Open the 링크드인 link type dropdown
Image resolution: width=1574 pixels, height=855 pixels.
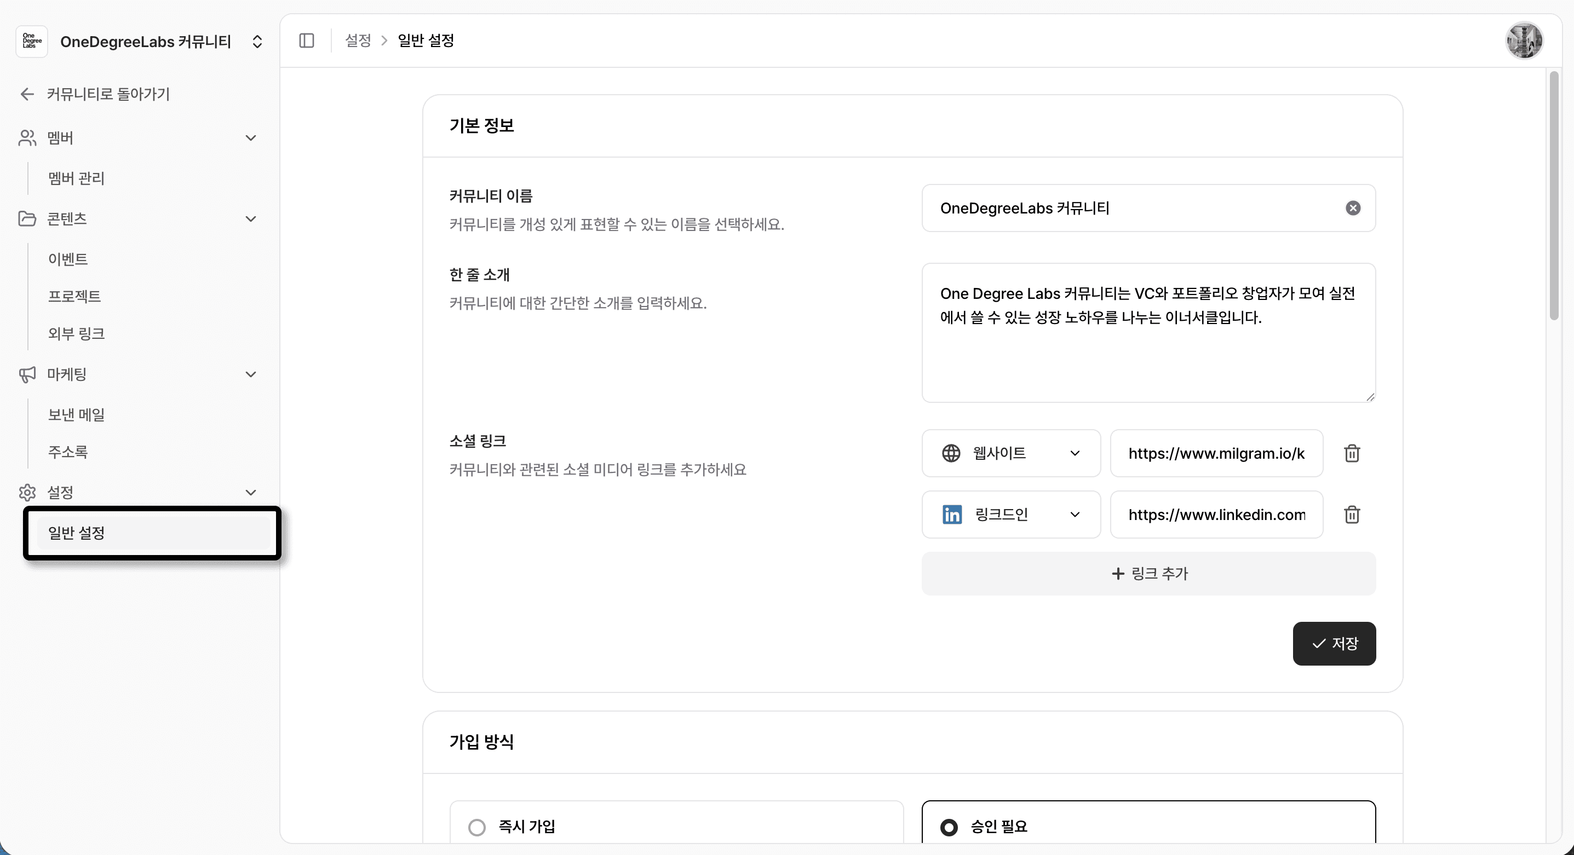coord(1011,514)
